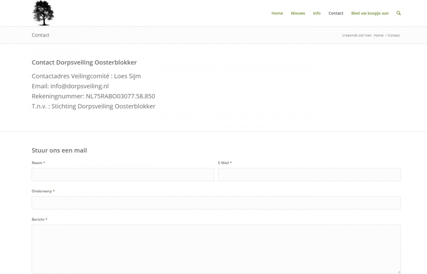Click the 'T.n.v. : Stichting Dorpsveiling Oosterblokker' line
Viewport: 427px width, 274px height.
click(x=94, y=106)
